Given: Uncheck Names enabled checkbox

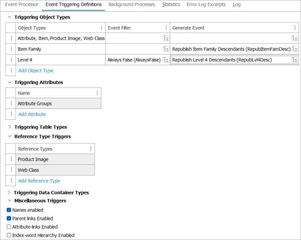Looking at the screenshot, I should [x=9, y=210].
